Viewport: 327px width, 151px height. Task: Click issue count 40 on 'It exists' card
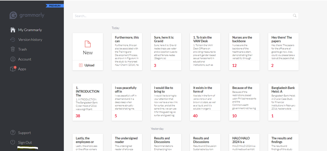tap(195, 116)
